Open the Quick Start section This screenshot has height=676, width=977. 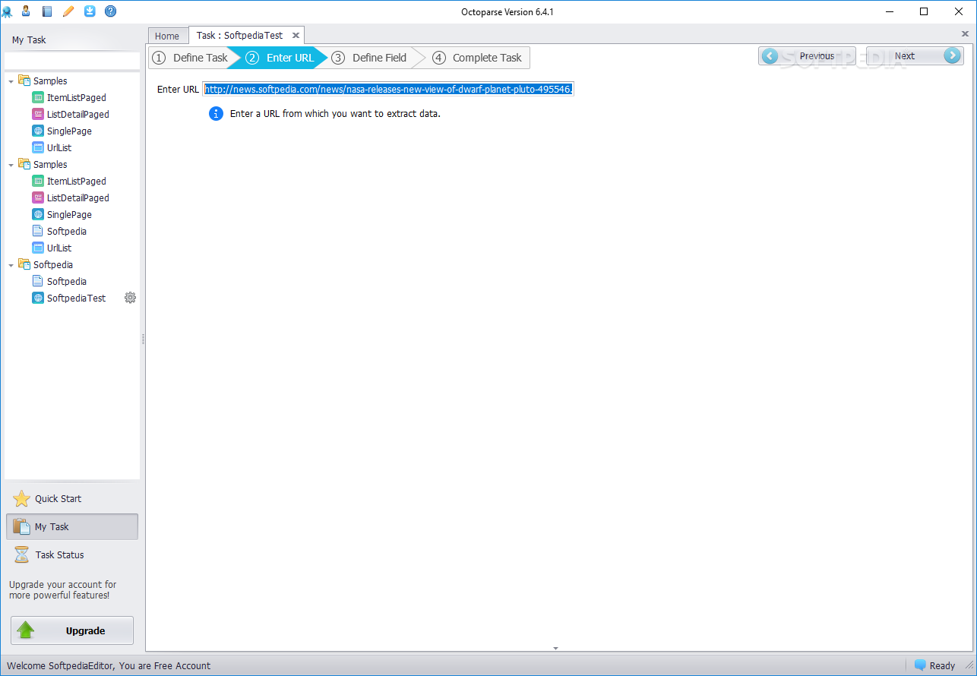(x=72, y=499)
